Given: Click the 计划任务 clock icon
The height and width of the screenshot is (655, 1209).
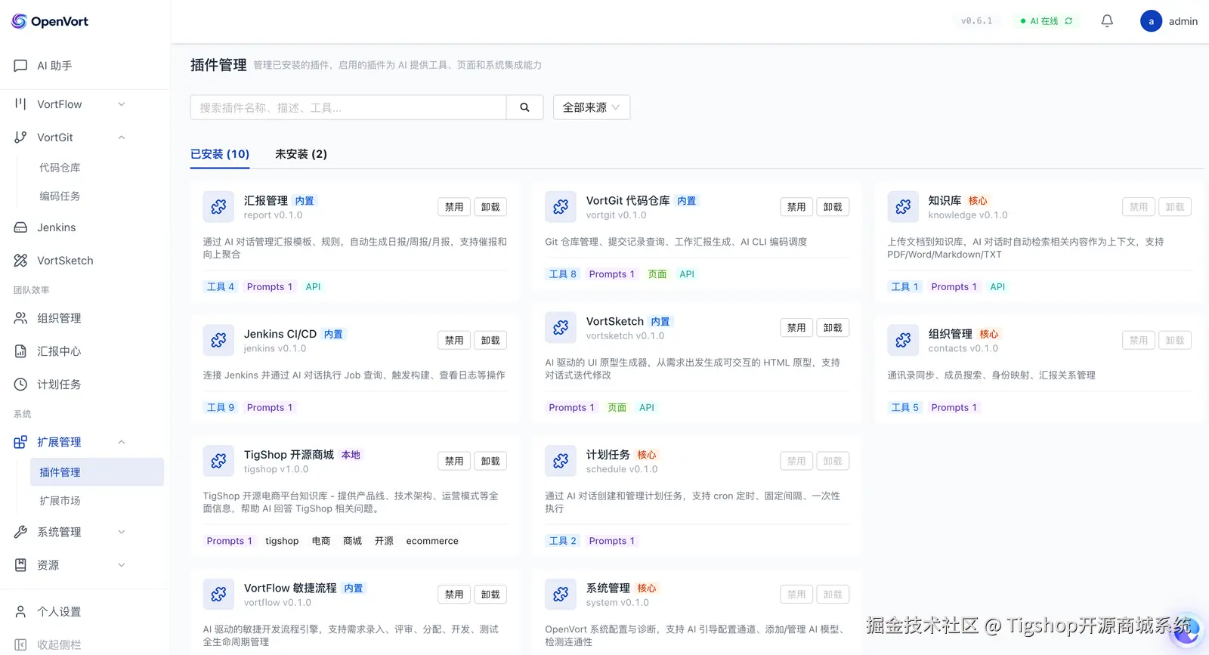Looking at the screenshot, I should pyautogui.click(x=20, y=385).
